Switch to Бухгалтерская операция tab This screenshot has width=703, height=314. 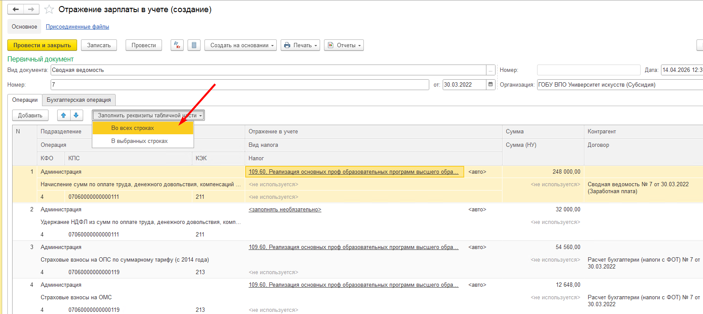(x=79, y=100)
